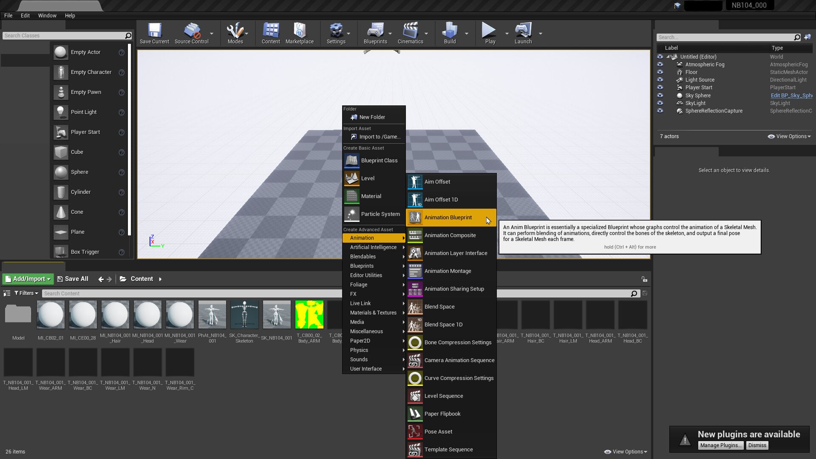Click the Search Content input field
Viewport: 816px width, 459px height.
[336, 293]
